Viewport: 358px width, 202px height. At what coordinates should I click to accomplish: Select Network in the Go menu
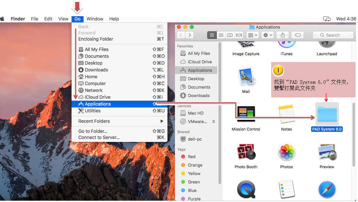click(x=119, y=90)
